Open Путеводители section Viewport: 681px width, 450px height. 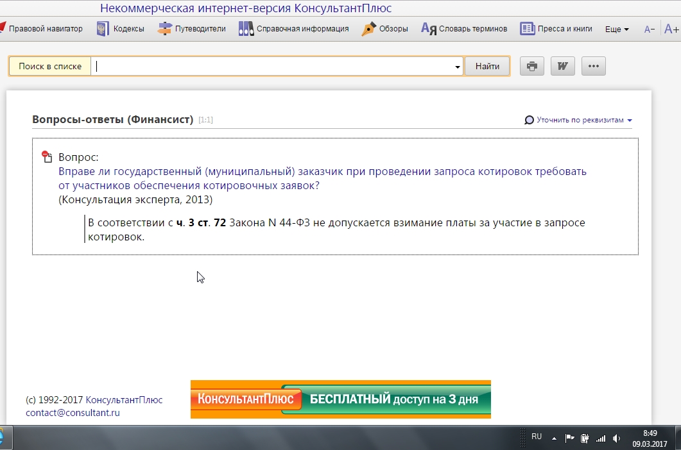coord(192,29)
